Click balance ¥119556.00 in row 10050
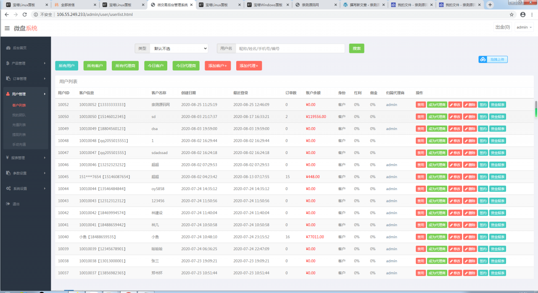 click(316, 117)
